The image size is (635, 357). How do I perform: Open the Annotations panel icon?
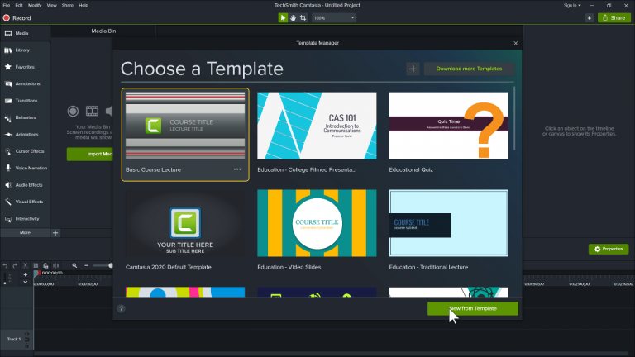[8, 83]
